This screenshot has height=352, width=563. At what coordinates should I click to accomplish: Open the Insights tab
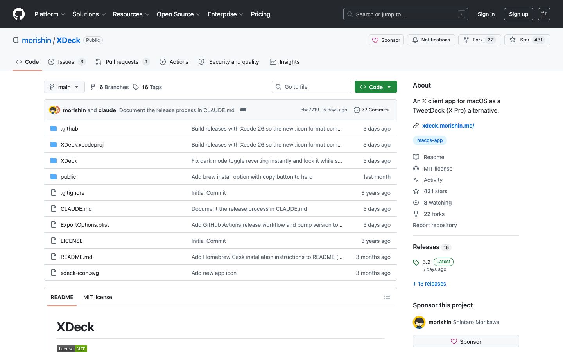coord(285,62)
